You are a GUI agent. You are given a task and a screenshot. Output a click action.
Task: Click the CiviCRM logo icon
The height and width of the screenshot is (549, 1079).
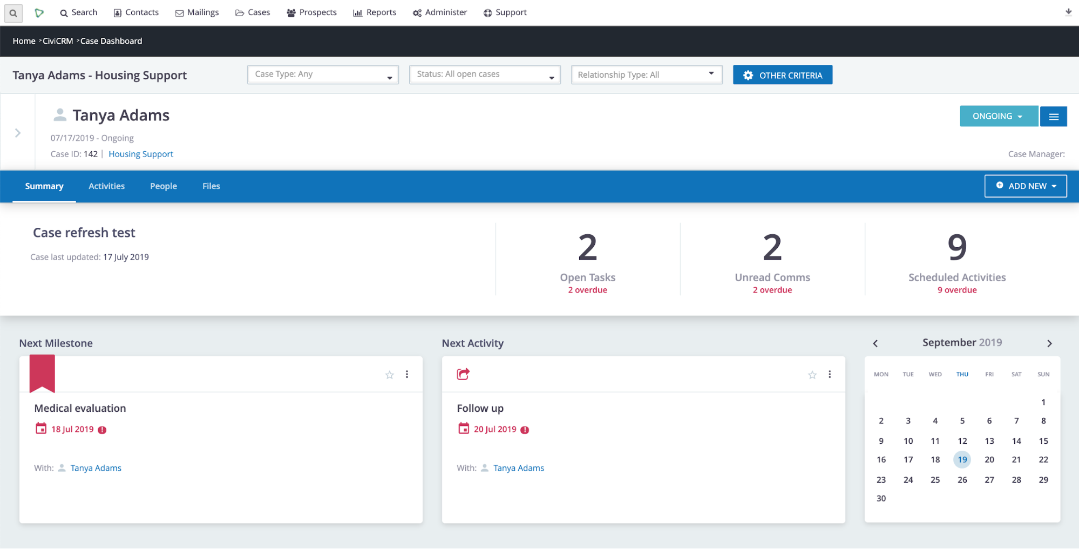39,13
